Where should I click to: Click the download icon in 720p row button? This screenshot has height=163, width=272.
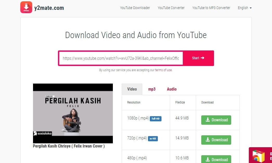click(x=208, y=139)
